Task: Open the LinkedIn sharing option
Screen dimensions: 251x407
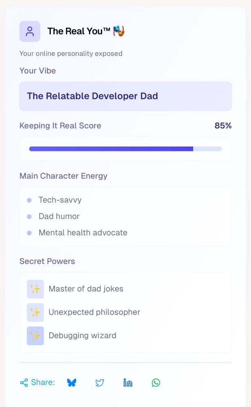Action: [x=128, y=383]
